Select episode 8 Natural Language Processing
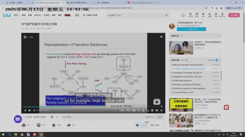Screen dimensions: 245x137 tap(195, 69)
